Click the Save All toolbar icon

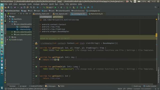coord(8,7)
